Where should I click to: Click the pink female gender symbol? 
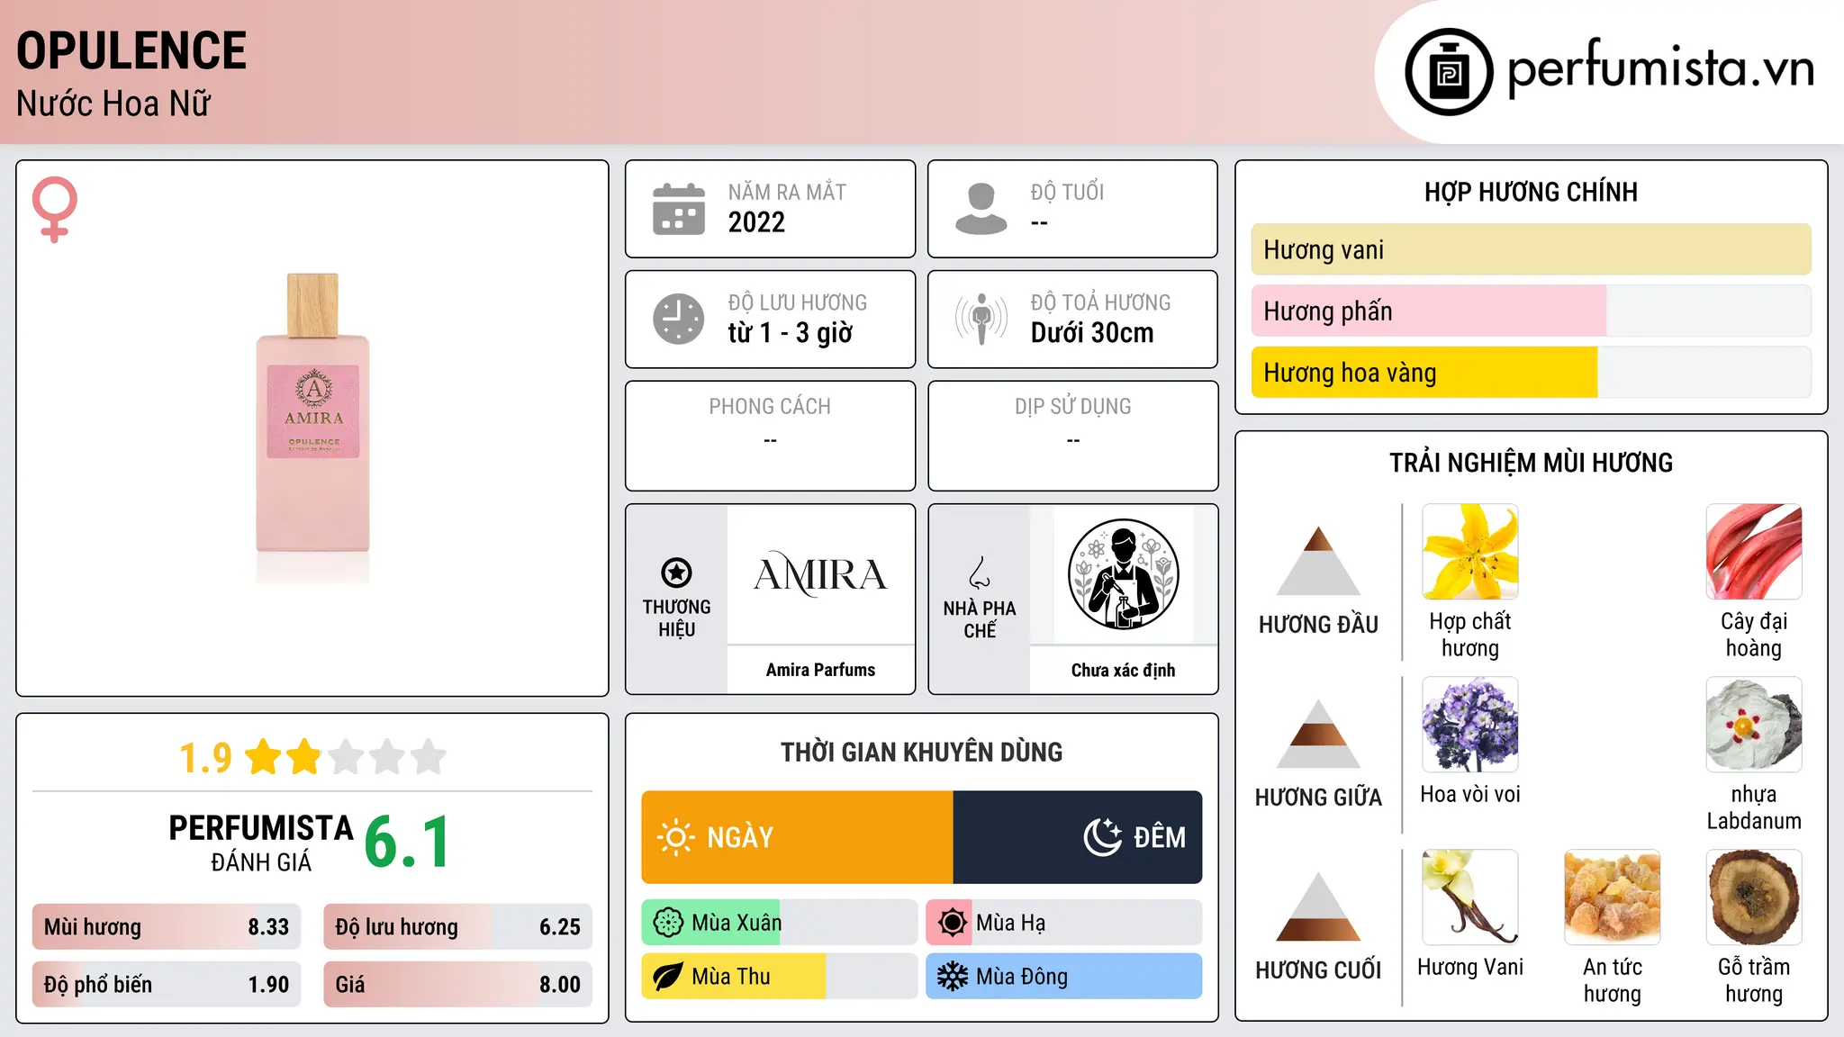coord(55,209)
